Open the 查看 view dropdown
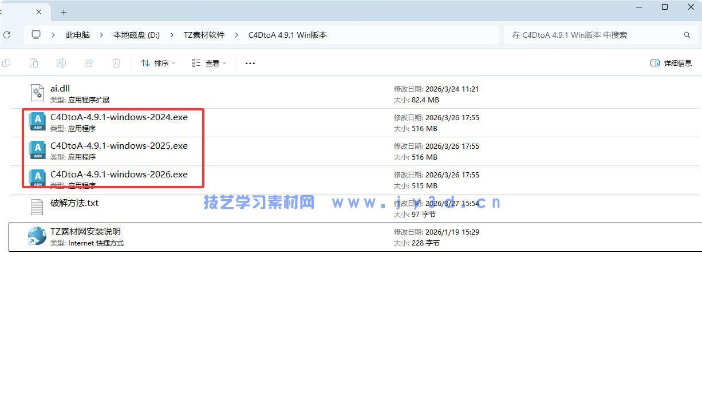 click(x=210, y=63)
